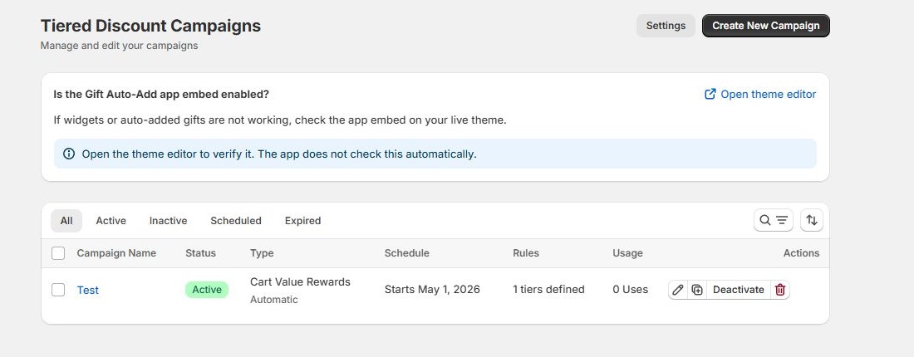Viewport: 914px width, 357px height.
Task: Click the Rules column header
Action: click(526, 252)
